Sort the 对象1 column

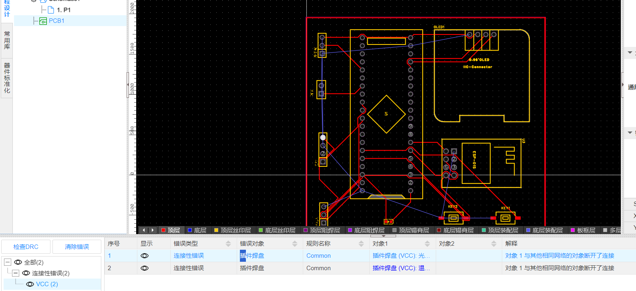pyautogui.click(x=427, y=244)
